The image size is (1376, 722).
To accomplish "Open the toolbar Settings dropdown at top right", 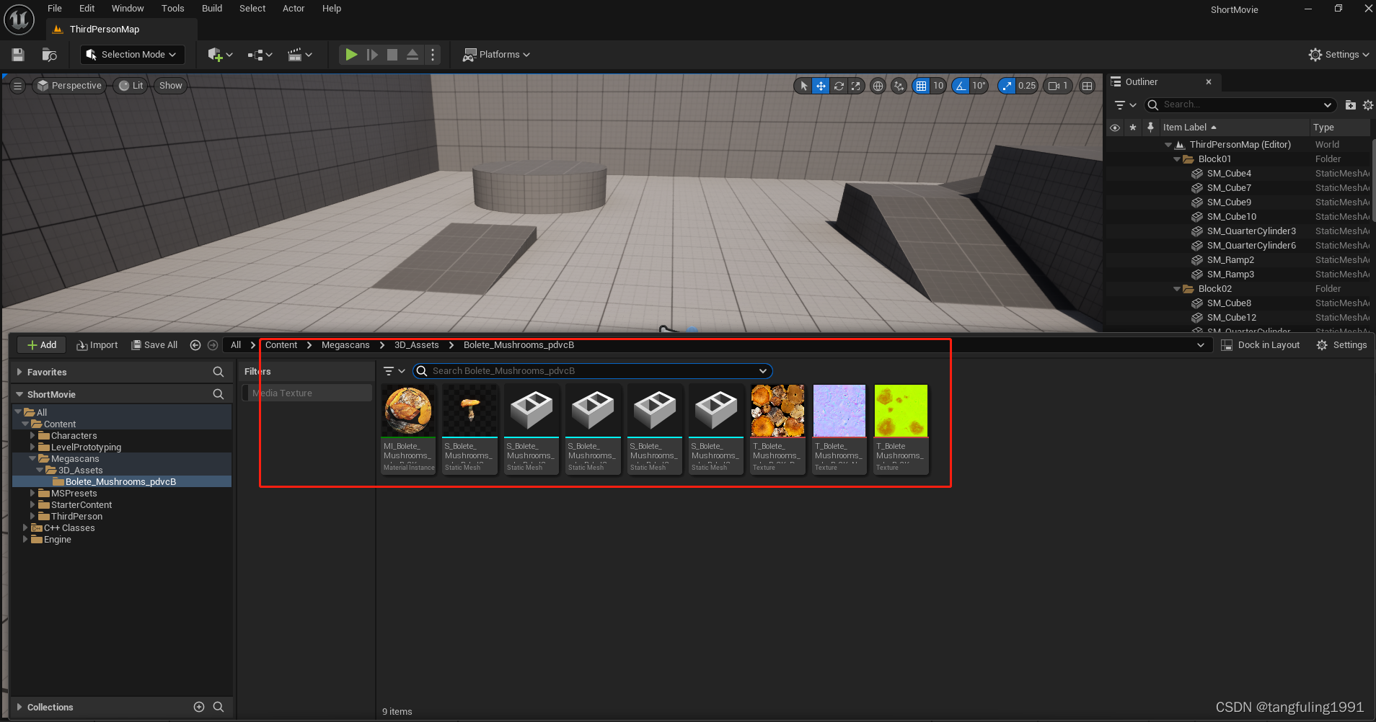I will tap(1338, 55).
